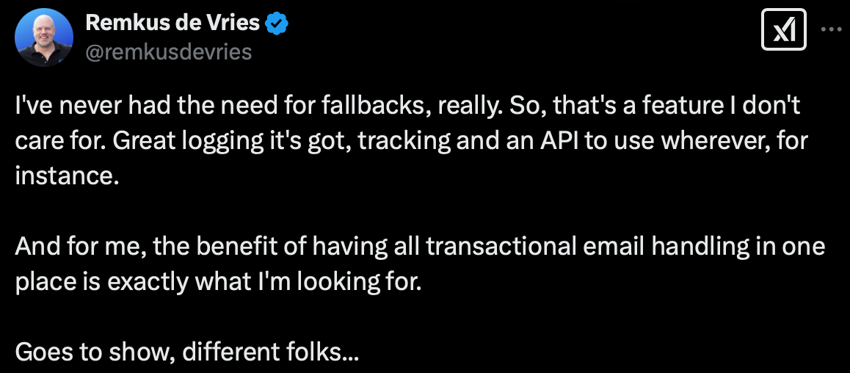
Task: Click the blue verified checkmark badge
Action: pos(277,23)
